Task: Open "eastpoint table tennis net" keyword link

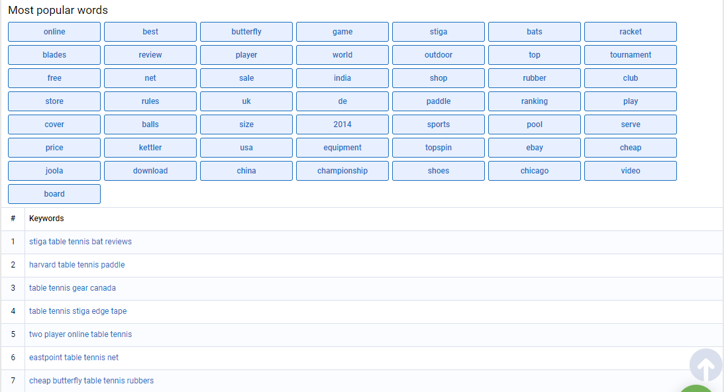Action: pyautogui.click(x=74, y=358)
